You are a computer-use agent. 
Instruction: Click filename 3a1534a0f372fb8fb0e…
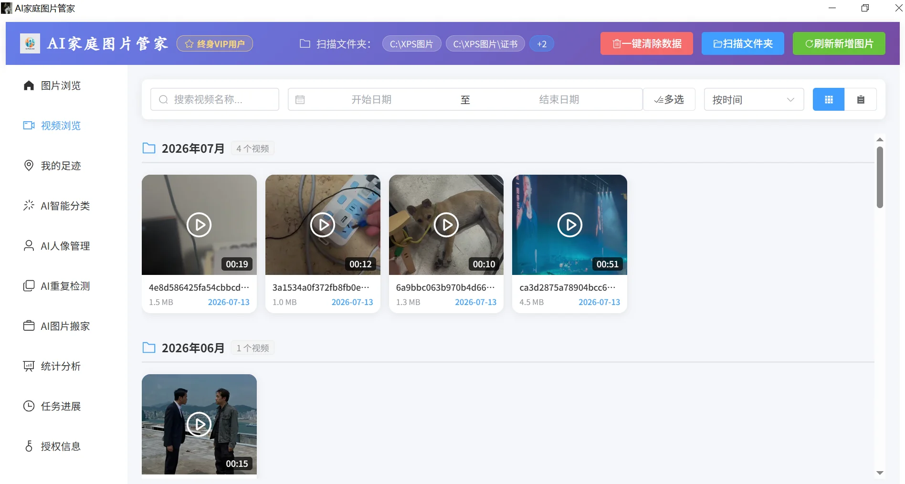click(x=321, y=287)
